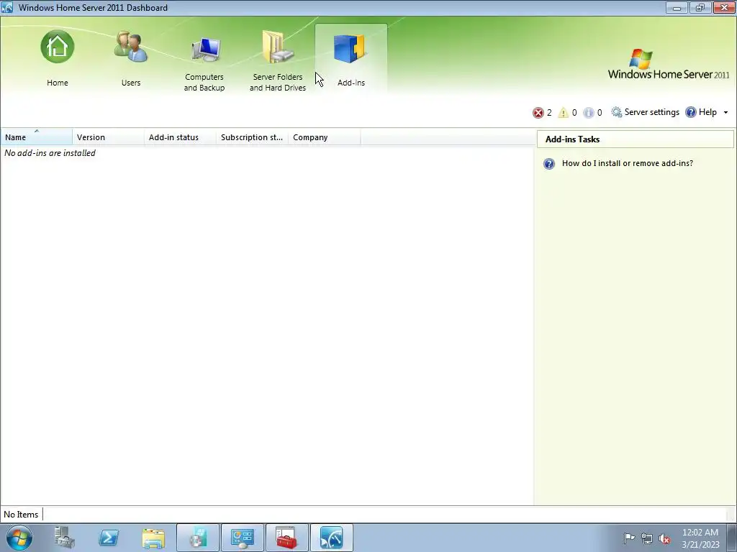Open the Action Center flag tray icon
The image size is (737, 552).
(629, 538)
